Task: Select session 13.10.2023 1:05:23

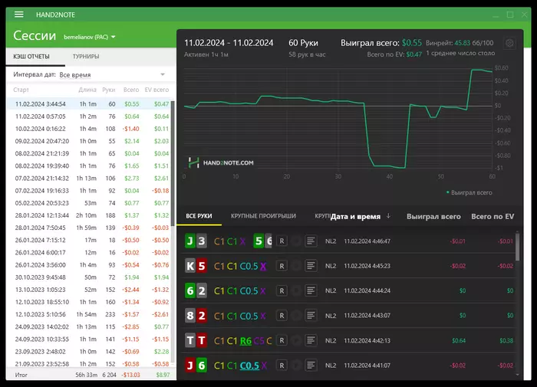Action: [x=88, y=290]
